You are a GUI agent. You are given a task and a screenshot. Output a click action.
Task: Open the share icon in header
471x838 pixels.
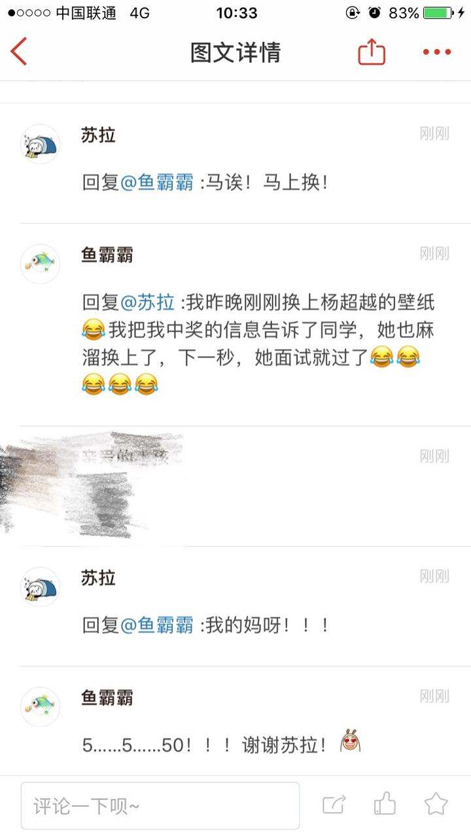(x=372, y=52)
